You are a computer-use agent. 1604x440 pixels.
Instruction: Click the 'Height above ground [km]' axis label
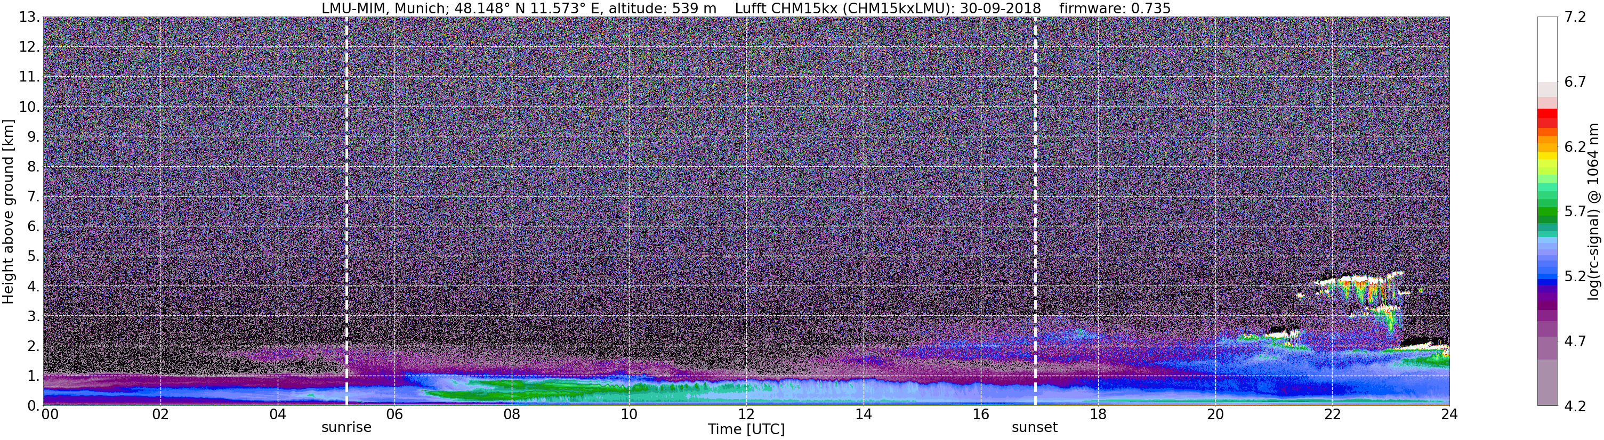[8, 211]
